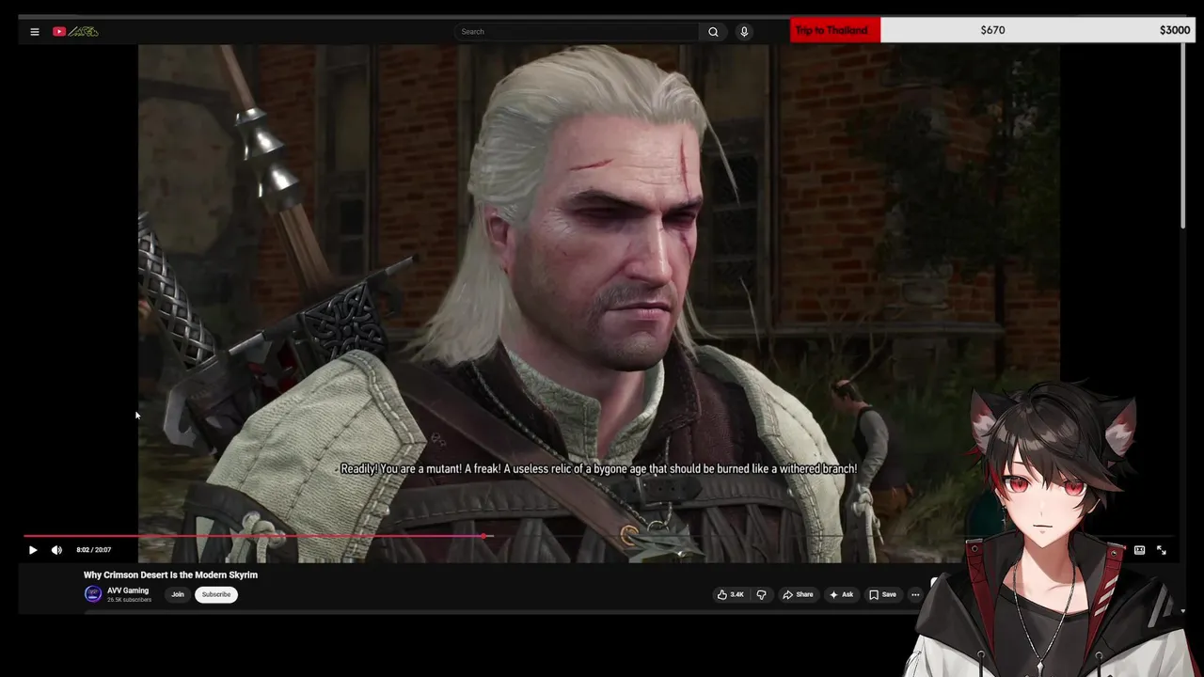Viewport: 1204px width, 677px height.
Task: Dislike this video
Action: tap(761, 594)
